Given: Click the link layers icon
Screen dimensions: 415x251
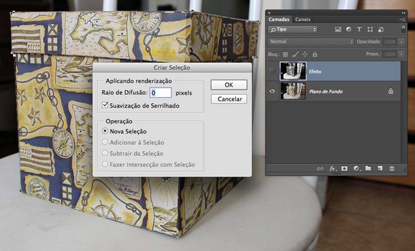Looking at the screenshot, I should tap(320, 168).
